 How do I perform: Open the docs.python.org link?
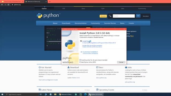click(101, 78)
